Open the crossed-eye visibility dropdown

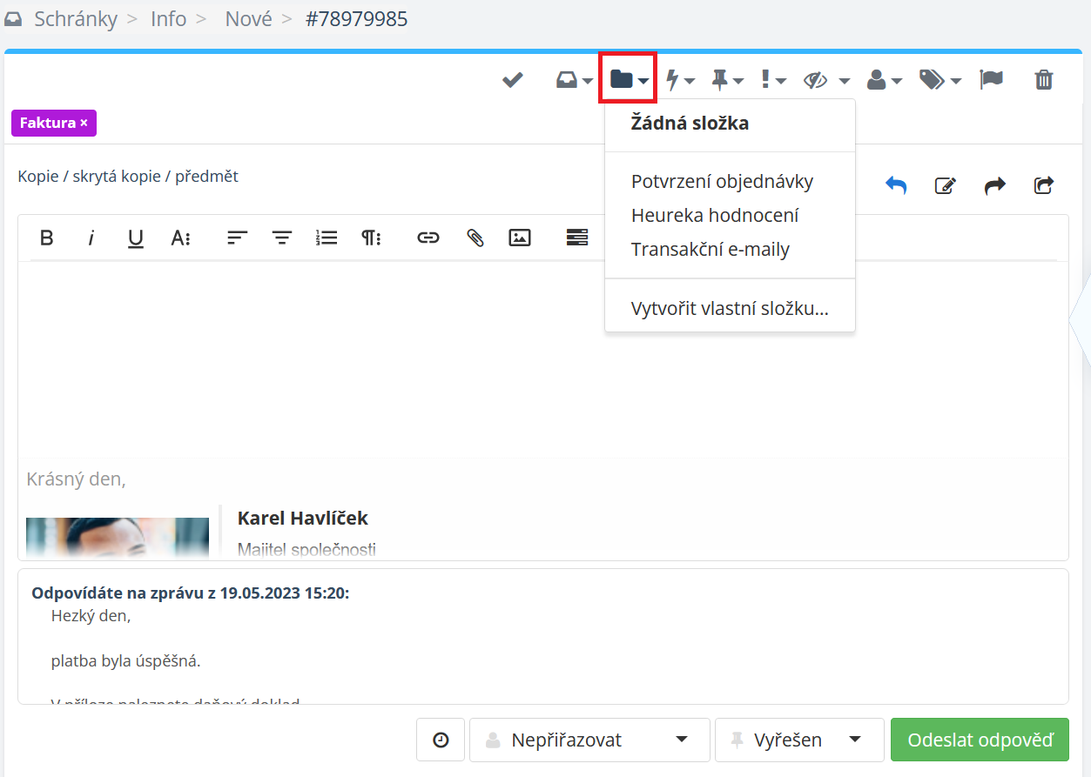(825, 80)
